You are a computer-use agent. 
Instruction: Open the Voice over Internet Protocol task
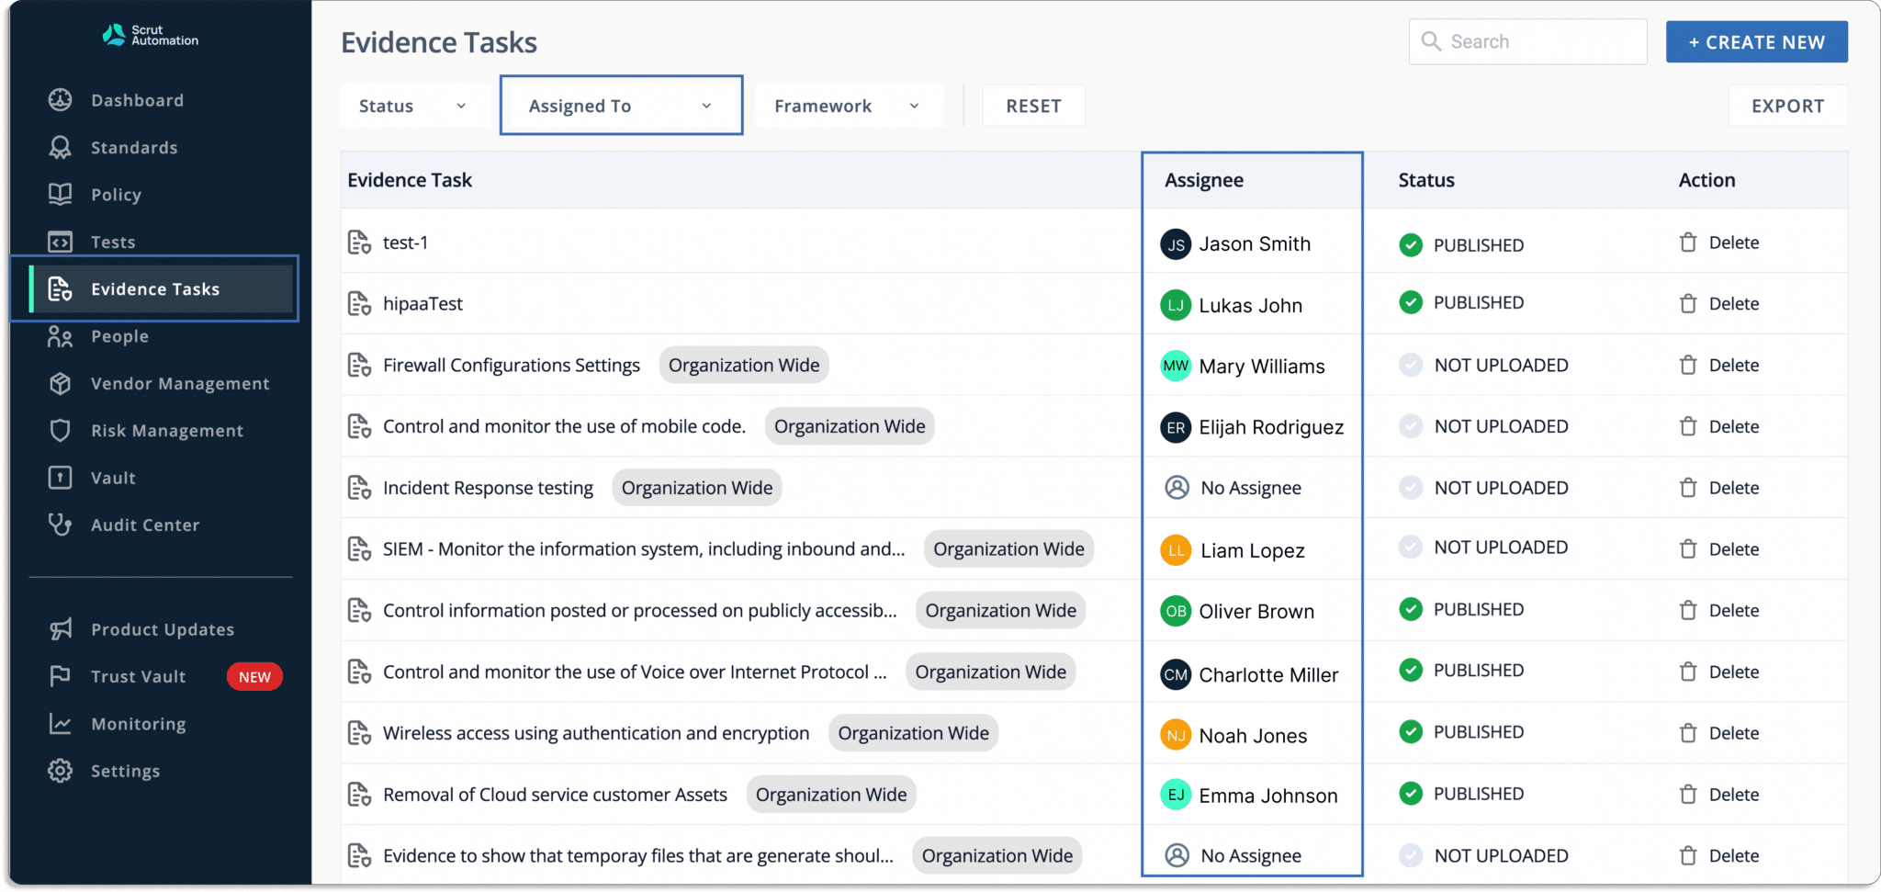635,672
